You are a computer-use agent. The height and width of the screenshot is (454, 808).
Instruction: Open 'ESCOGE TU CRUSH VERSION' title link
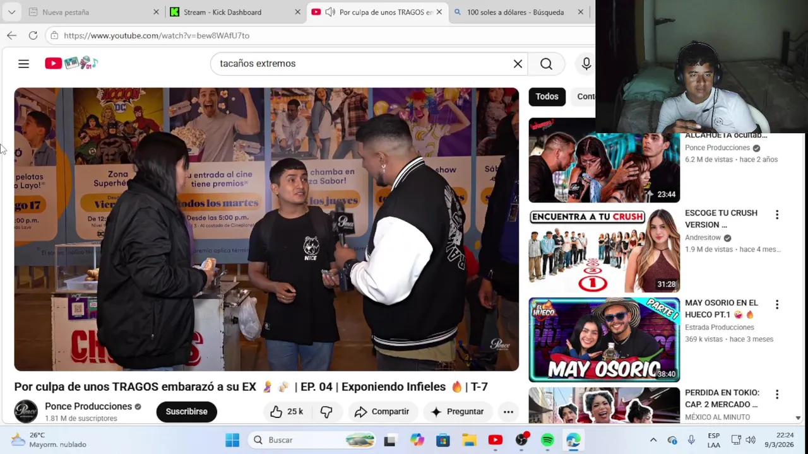pyautogui.click(x=721, y=219)
